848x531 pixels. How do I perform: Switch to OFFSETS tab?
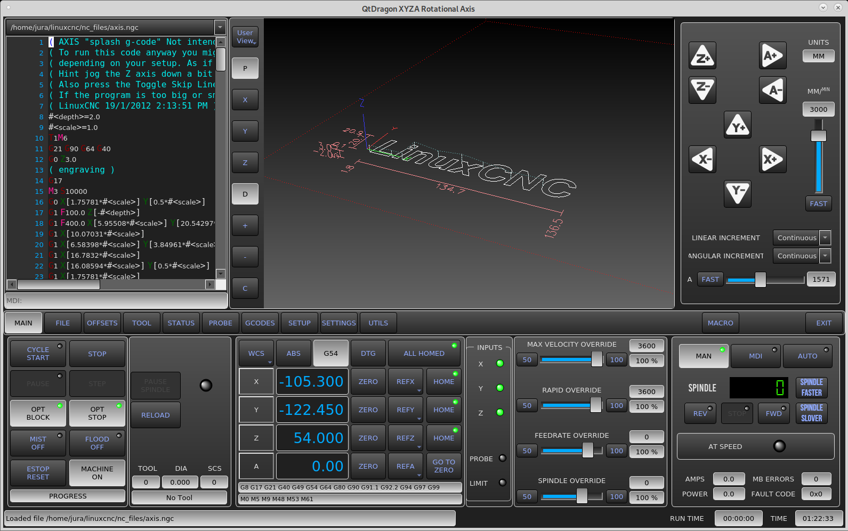coord(102,323)
